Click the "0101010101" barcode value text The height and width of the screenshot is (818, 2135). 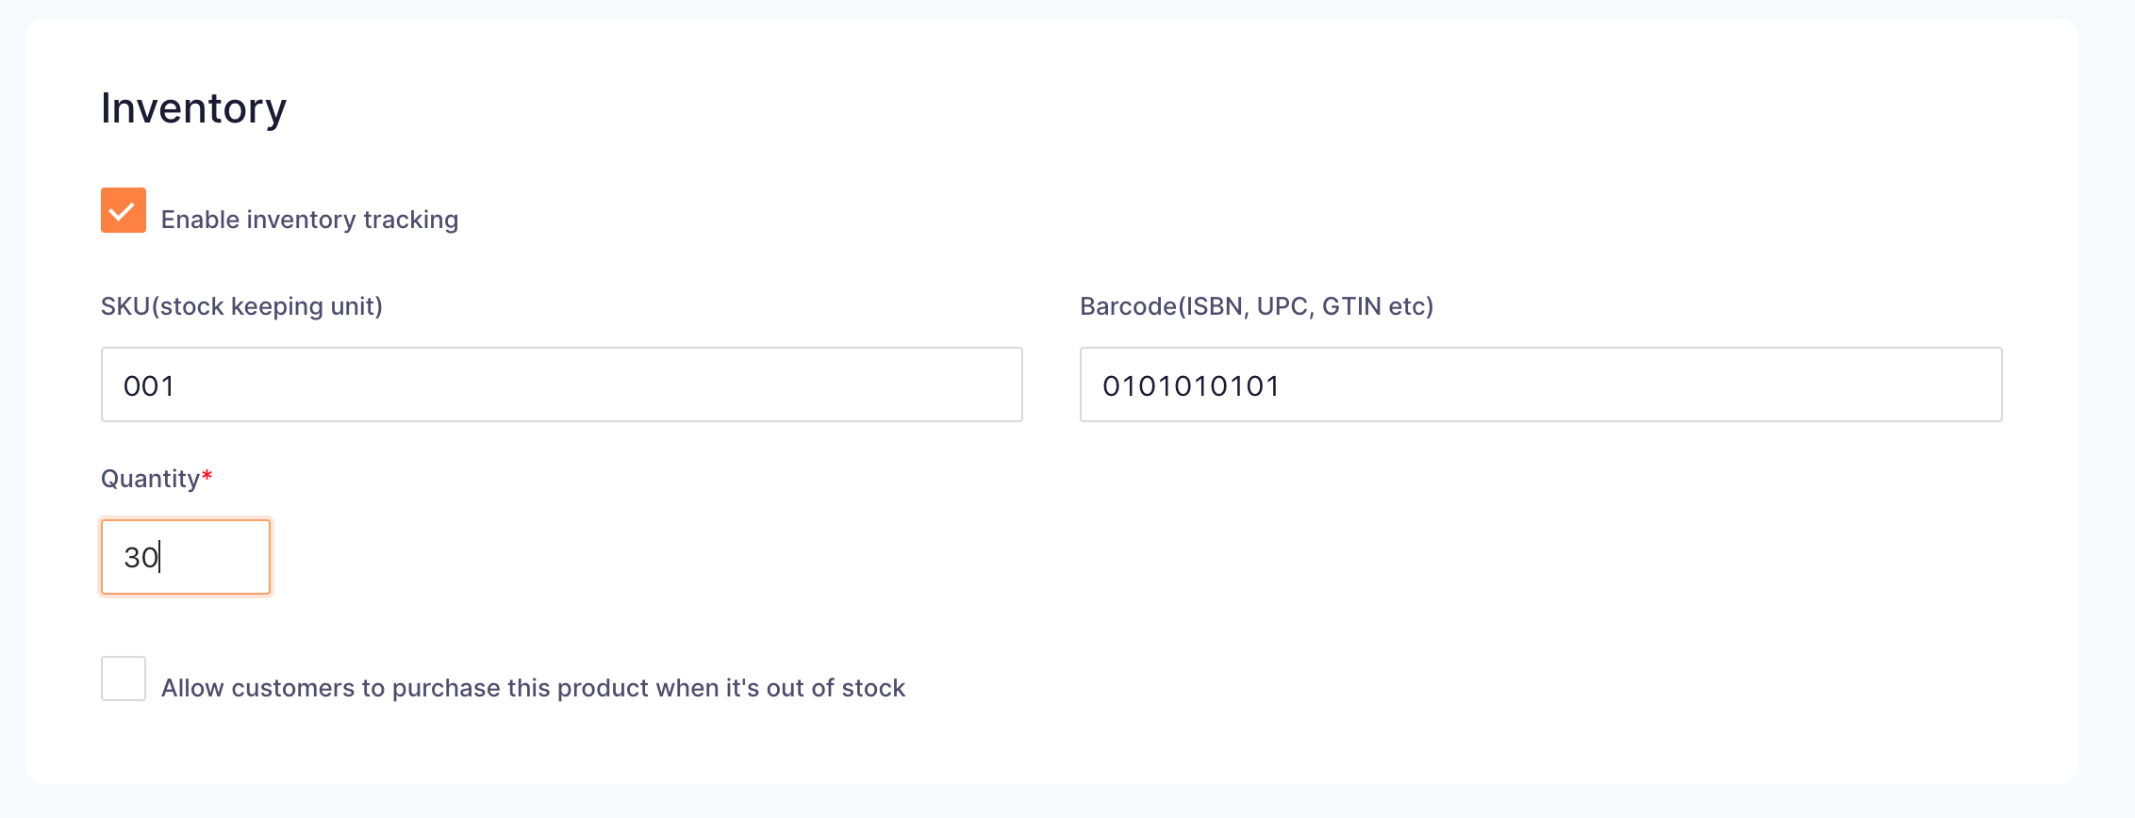coord(1191,386)
